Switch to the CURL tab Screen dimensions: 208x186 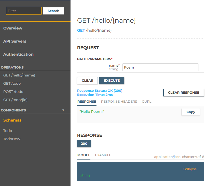[x=147, y=102]
